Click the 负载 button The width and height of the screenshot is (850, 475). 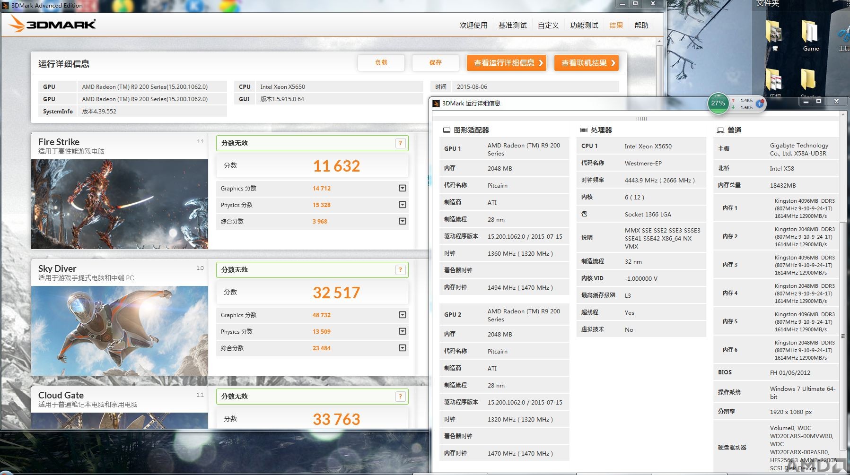[381, 62]
